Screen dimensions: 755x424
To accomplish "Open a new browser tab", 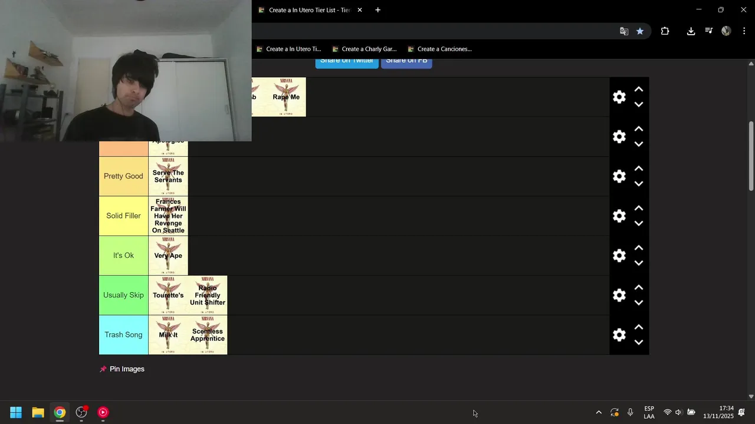I will 377,10.
